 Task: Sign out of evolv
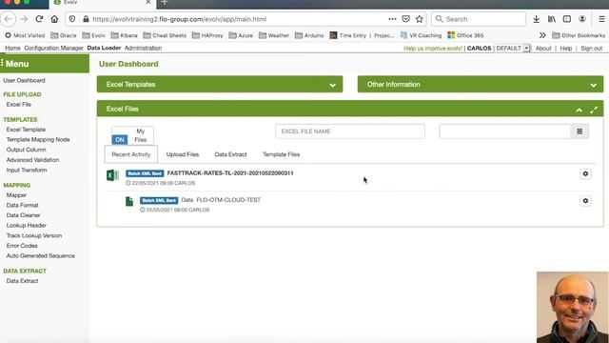pyautogui.click(x=592, y=49)
